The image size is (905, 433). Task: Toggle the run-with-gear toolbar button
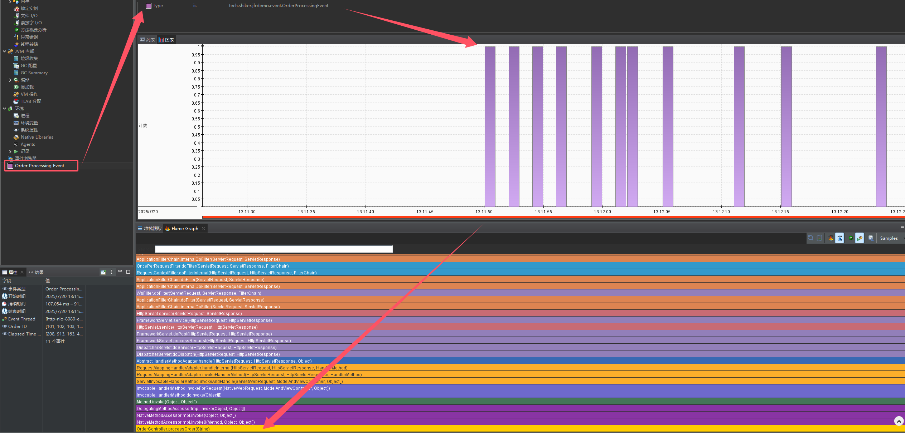pyautogui.click(x=860, y=238)
